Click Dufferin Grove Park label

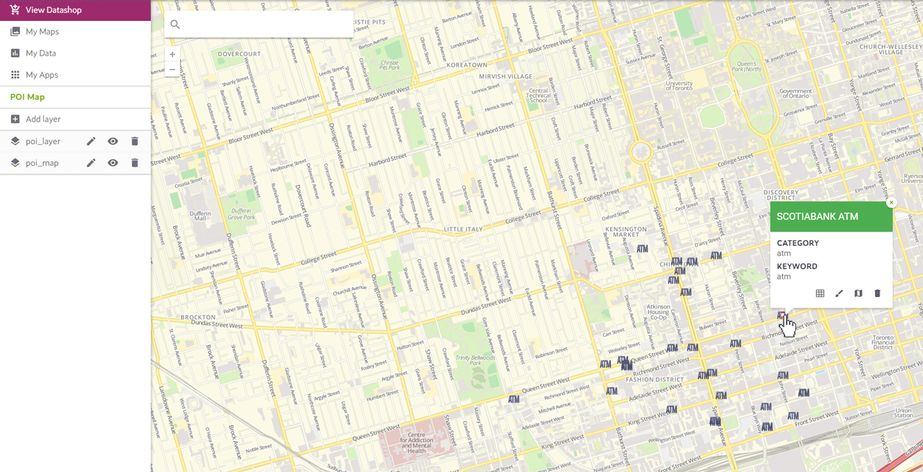pyautogui.click(x=243, y=213)
